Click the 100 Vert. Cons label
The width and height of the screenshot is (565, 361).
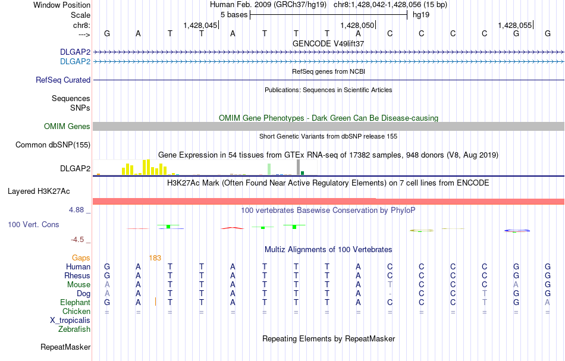pyautogui.click(x=33, y=224)
